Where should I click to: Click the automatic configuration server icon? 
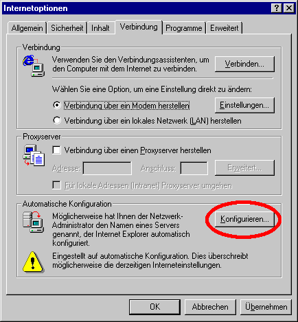(34, 222)
